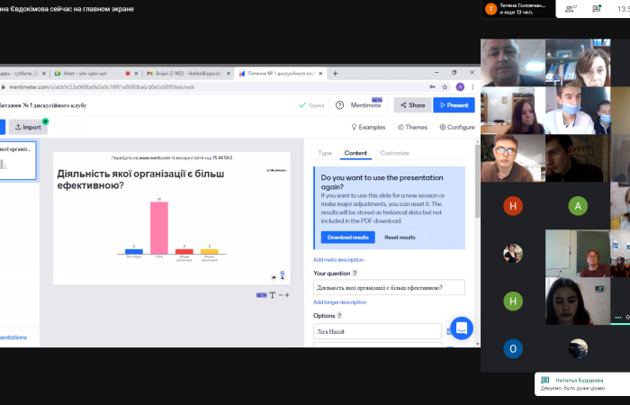Image resolution: width=630 pixels, height=405 pixels.
Task: Click Add longer description link
Action: click(340, 302)
